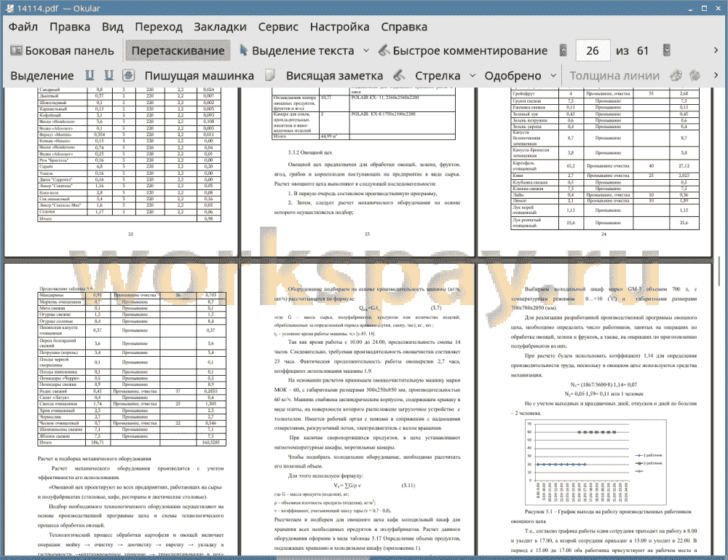Click page number 24 footer

click(x=604, y=234)
